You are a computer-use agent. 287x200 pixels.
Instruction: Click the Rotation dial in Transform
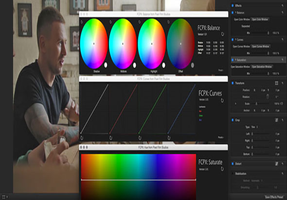[x=268, y=96]
